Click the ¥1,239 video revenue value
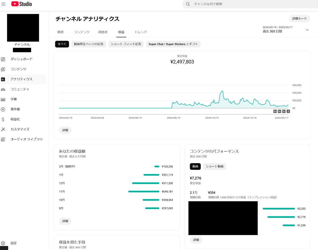This screenshot has height=250, width=318. tap(301, 225)
